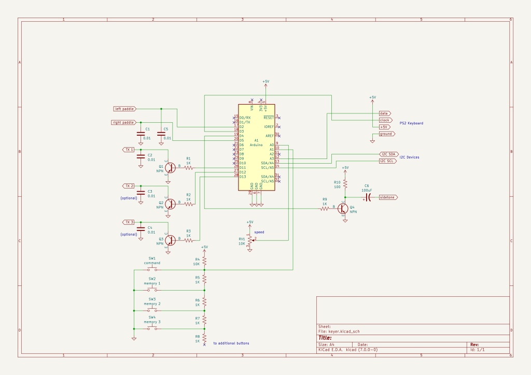Click the SW4 memory 3 switch symbol

152,328
